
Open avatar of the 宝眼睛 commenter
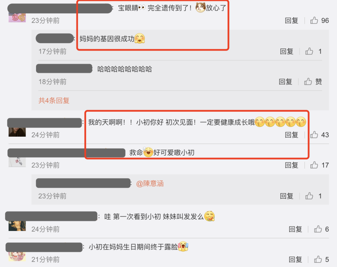[17, 17]
